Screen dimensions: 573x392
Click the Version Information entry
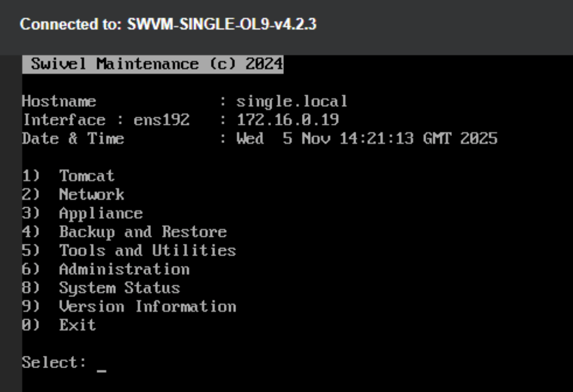(x=147, y=306)
